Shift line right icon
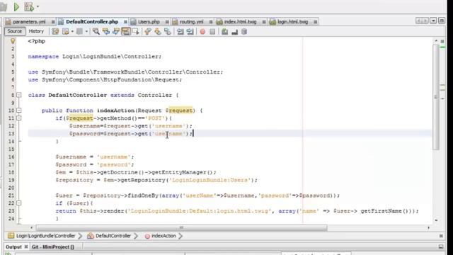Viewport: 453px width, 255px height. 190,31
